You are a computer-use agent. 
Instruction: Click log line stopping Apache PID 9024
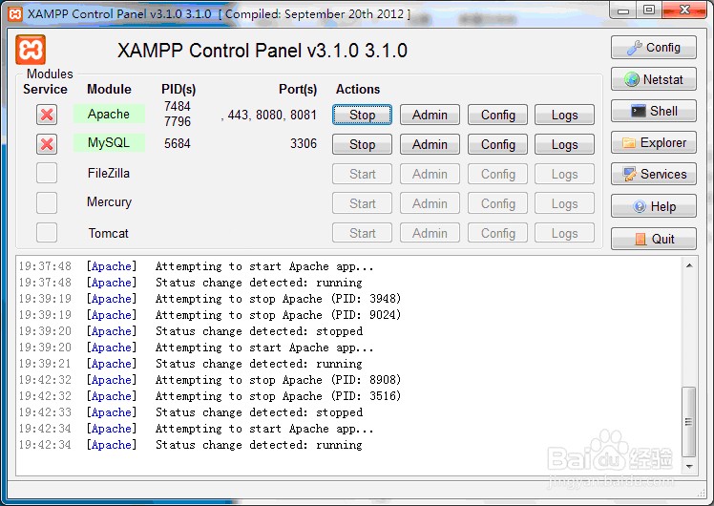pos(209,315)
